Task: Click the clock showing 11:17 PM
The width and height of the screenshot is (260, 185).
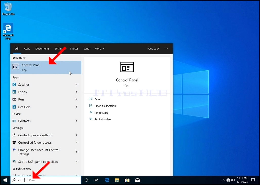Action: click(x=242, y=178)
